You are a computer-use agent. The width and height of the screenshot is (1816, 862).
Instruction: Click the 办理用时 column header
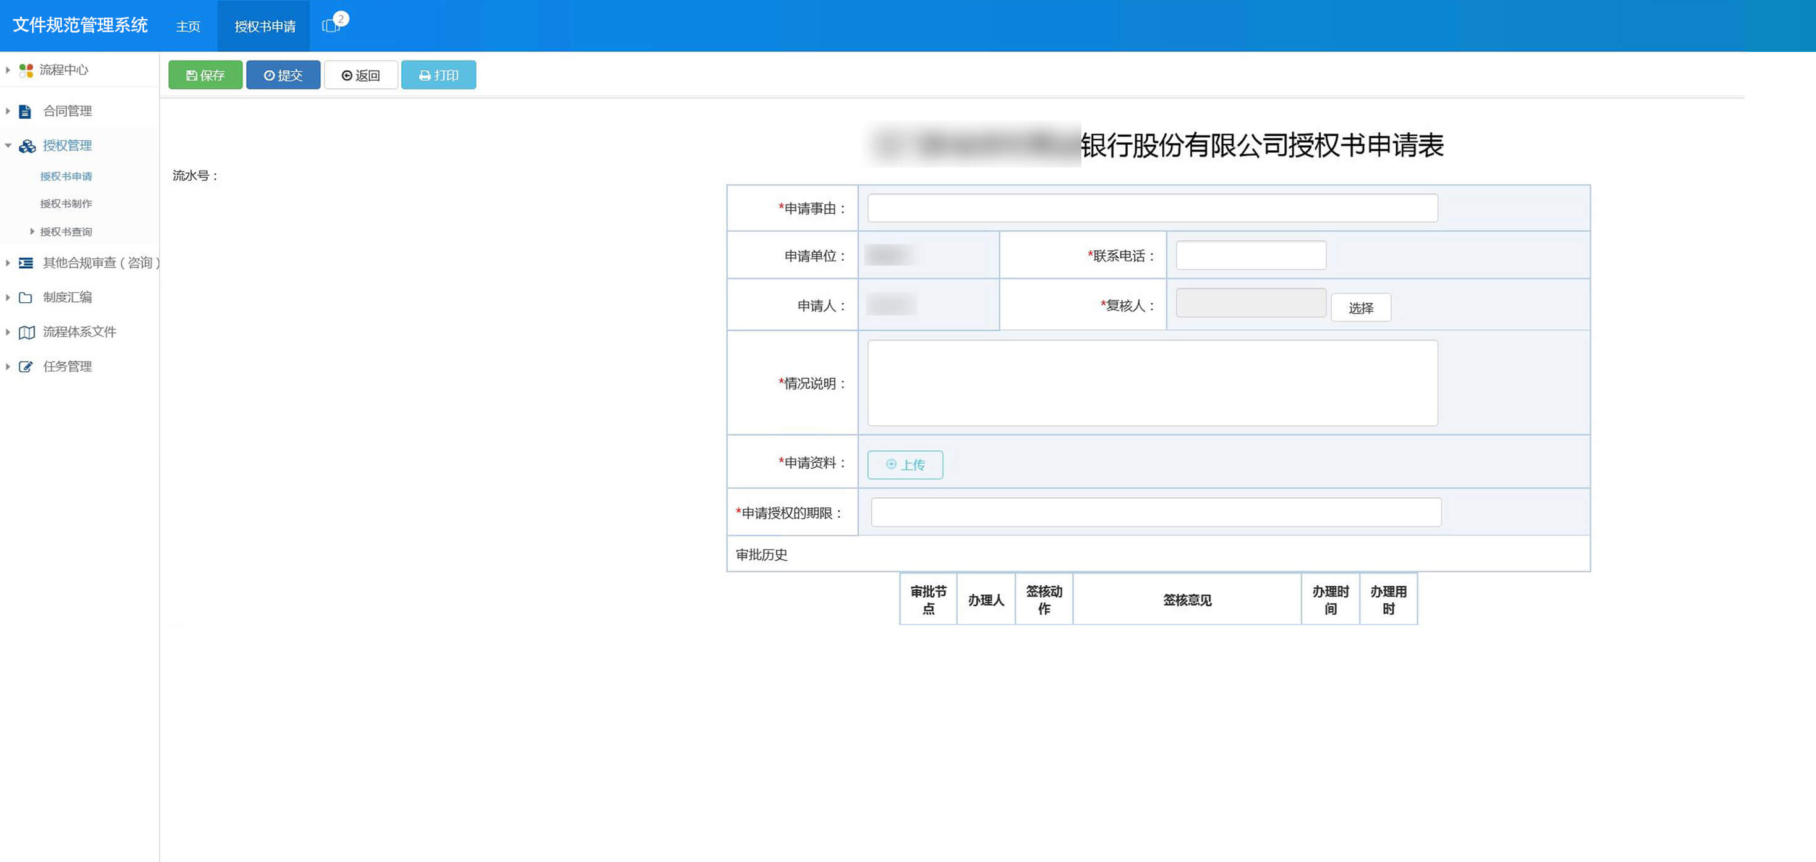tap(1388, 600)
